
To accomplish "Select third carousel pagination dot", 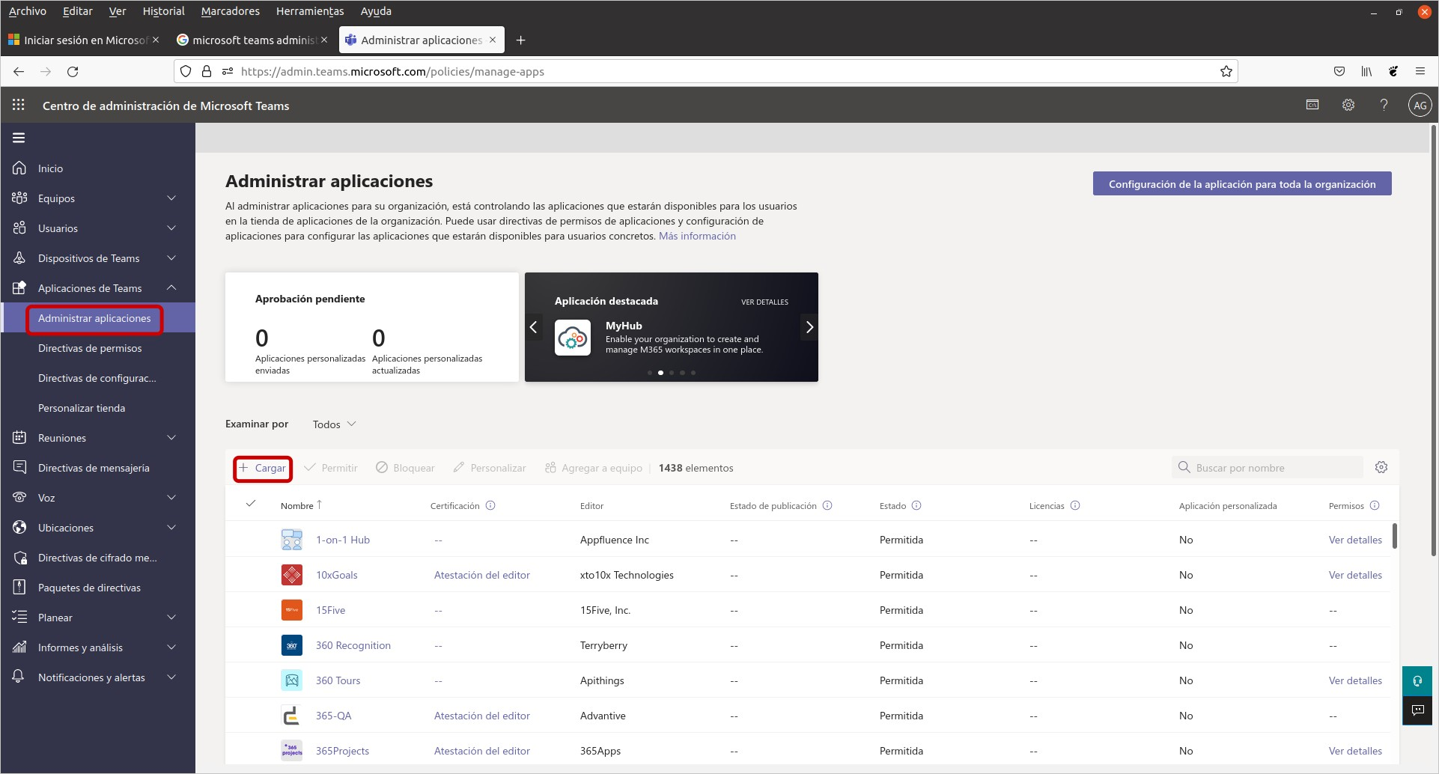I will (x=672, y=373).
